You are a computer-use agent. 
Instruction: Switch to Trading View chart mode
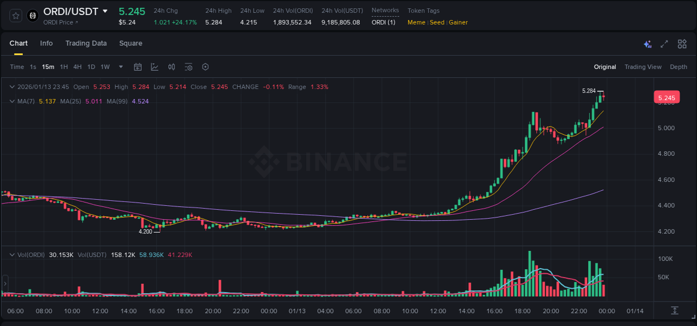coord(643,66)
